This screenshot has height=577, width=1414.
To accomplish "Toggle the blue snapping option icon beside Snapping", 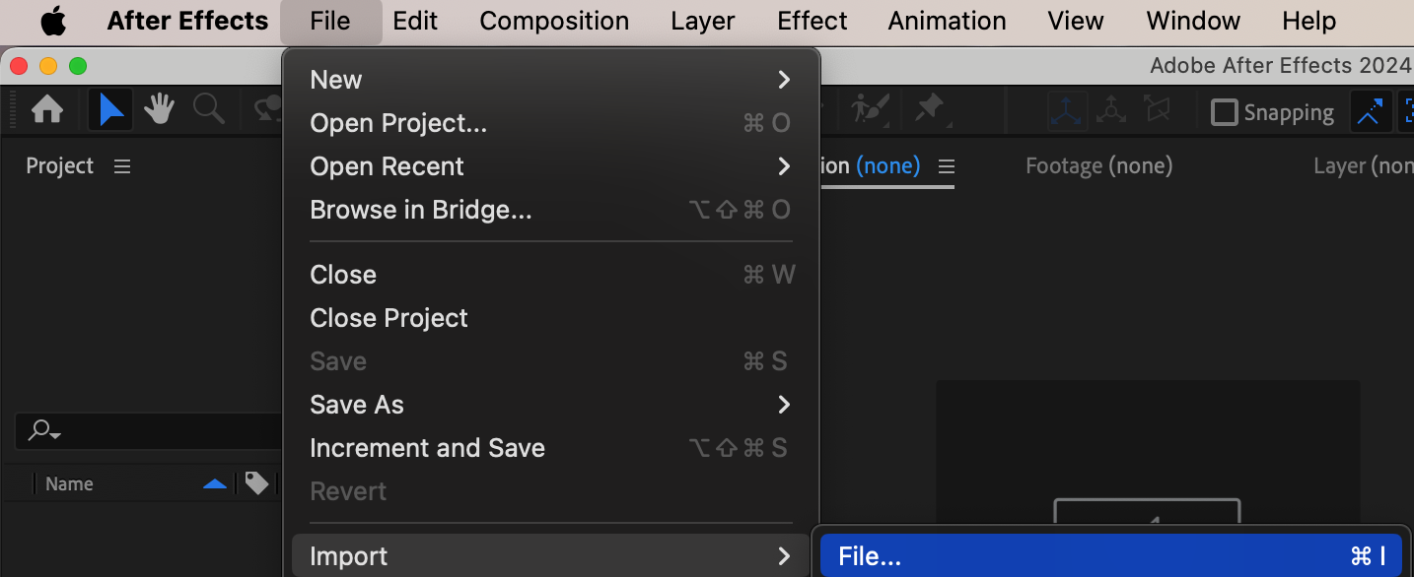I will (x=1370, y=112).
